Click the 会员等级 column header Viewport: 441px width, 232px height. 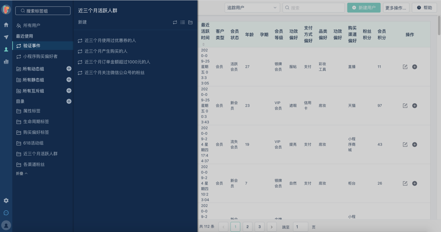coord(279,34)
